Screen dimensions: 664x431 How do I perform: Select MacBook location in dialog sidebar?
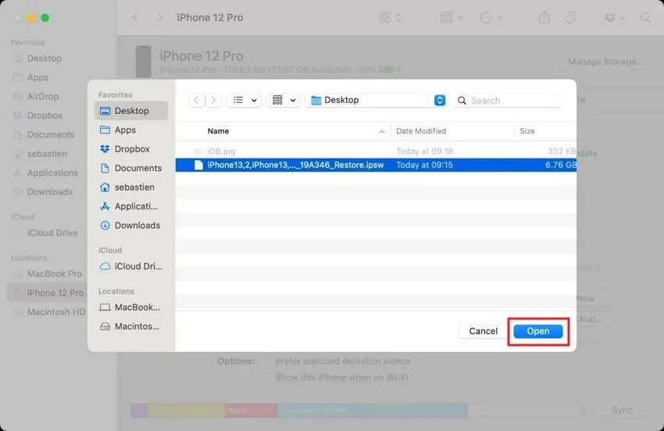coord(131,308)
